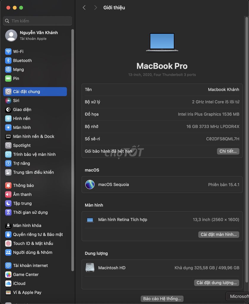Go forward with the right chevron
The height and width of the screenshot is (304, 249).
point(95,7)
